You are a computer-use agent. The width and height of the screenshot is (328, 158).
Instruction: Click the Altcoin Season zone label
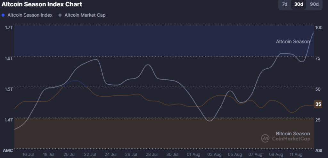point(293,41)
